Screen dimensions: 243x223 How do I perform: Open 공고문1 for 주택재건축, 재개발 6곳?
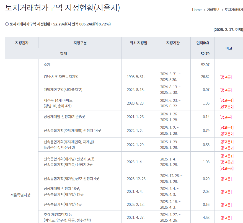point(227,142)
